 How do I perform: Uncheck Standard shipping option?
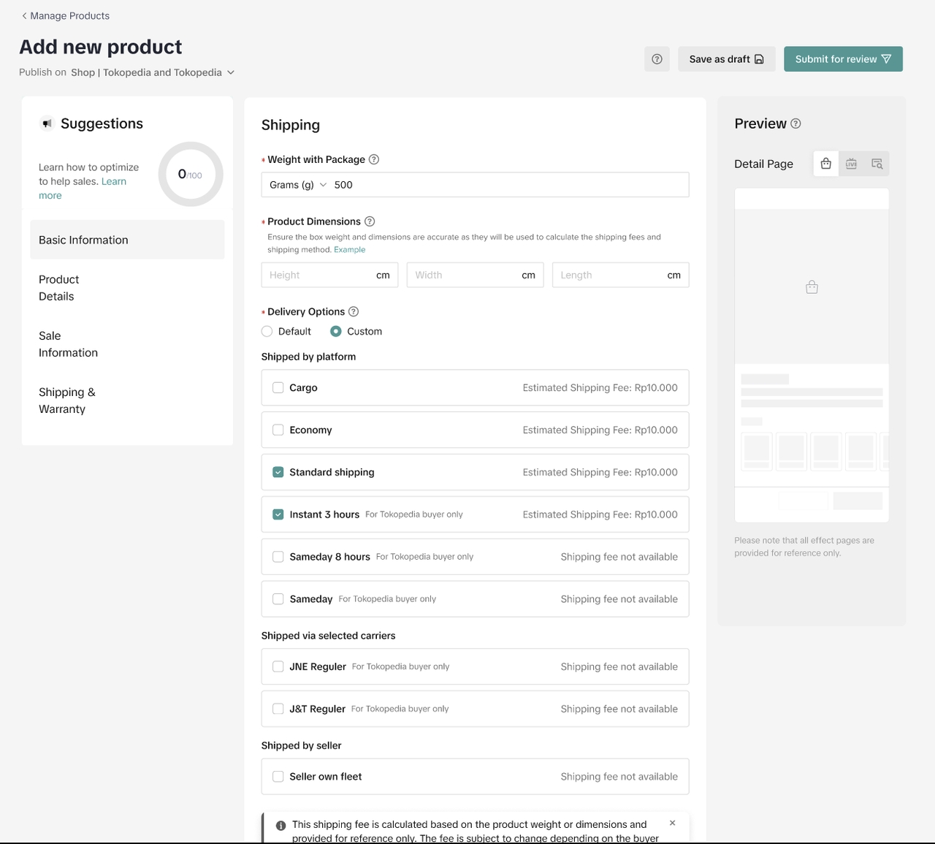[x=278, y=472]
